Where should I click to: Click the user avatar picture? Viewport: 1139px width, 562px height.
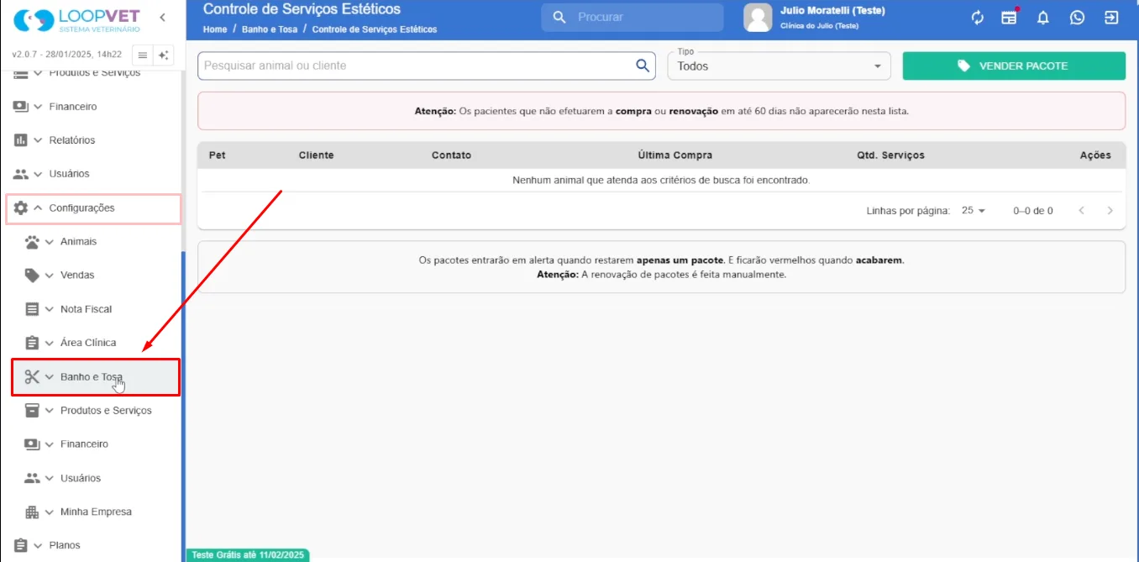(758, 18)
